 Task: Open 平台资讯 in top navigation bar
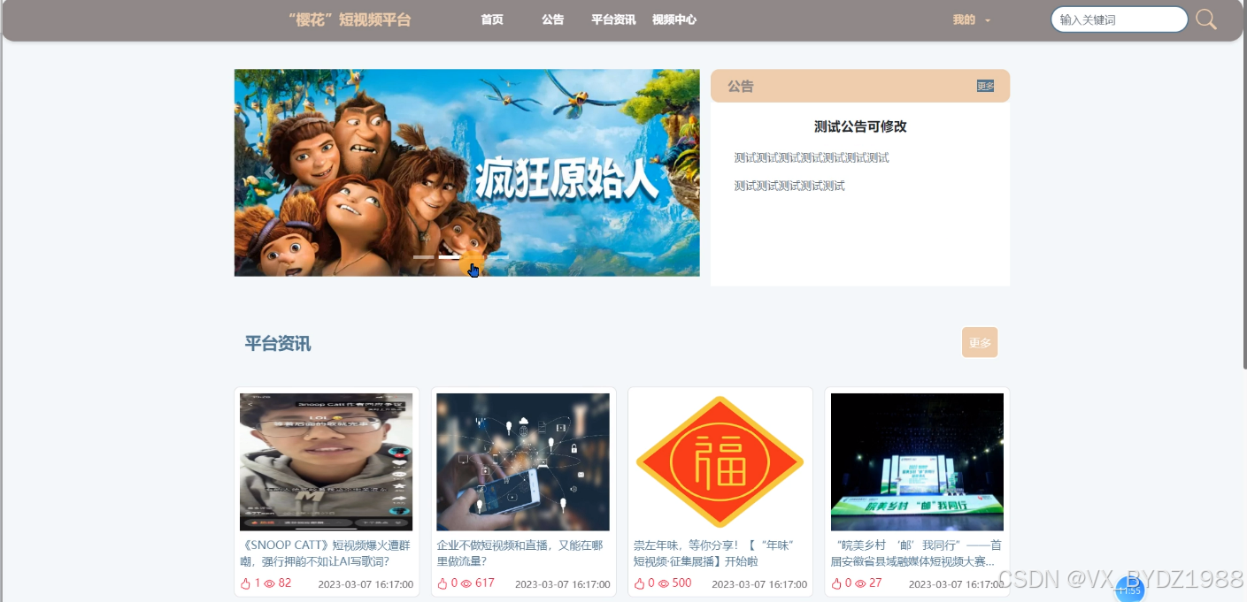(613, 19)
